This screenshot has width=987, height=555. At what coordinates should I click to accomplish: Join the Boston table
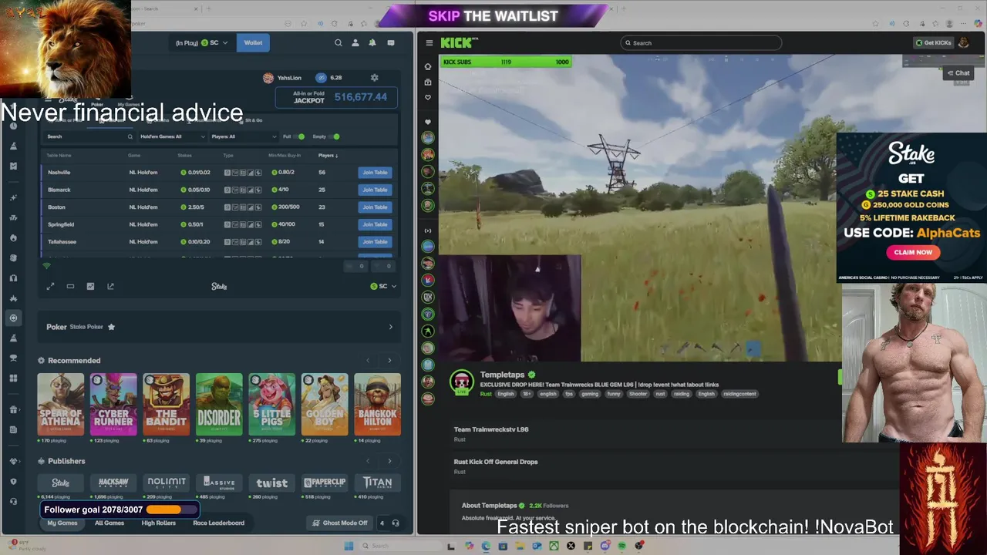click(x=375, y=207)
